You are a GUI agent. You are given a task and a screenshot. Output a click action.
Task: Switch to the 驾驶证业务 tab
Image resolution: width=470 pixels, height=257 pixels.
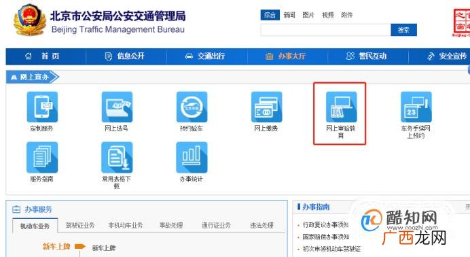tap(80, 225)
